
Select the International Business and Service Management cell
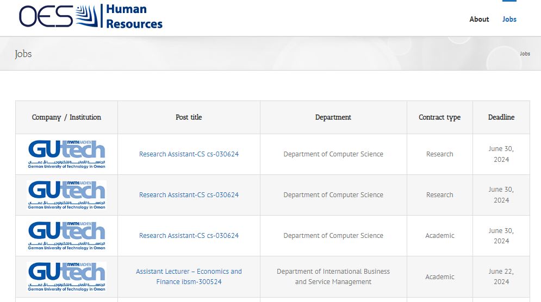tap(333, 276)
